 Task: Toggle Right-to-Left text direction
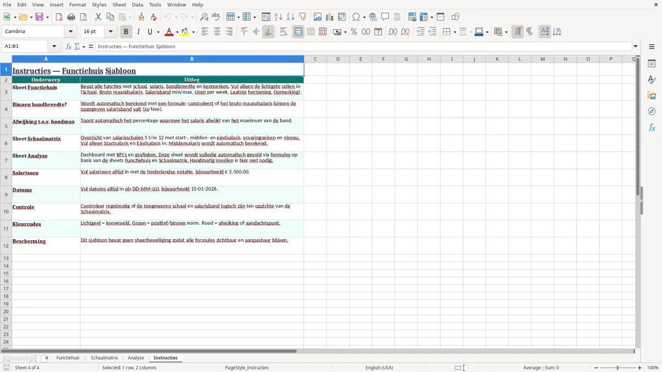[x=530, y=32]
